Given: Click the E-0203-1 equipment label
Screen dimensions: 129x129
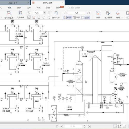Looking at the screenshot, I should (x=69, y=107).
